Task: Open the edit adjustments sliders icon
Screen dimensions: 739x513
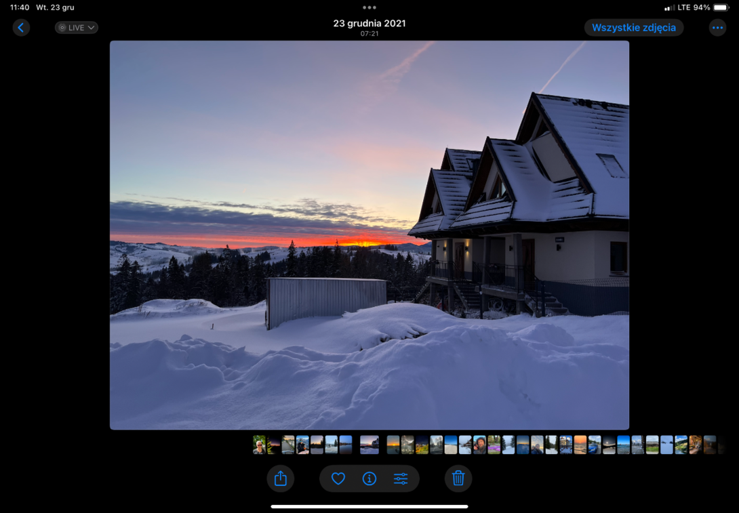Action: 401,478
